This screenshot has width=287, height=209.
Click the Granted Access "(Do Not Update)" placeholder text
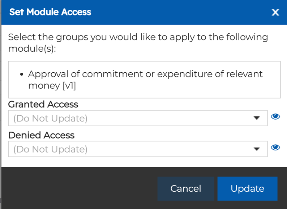click(50, 118)
